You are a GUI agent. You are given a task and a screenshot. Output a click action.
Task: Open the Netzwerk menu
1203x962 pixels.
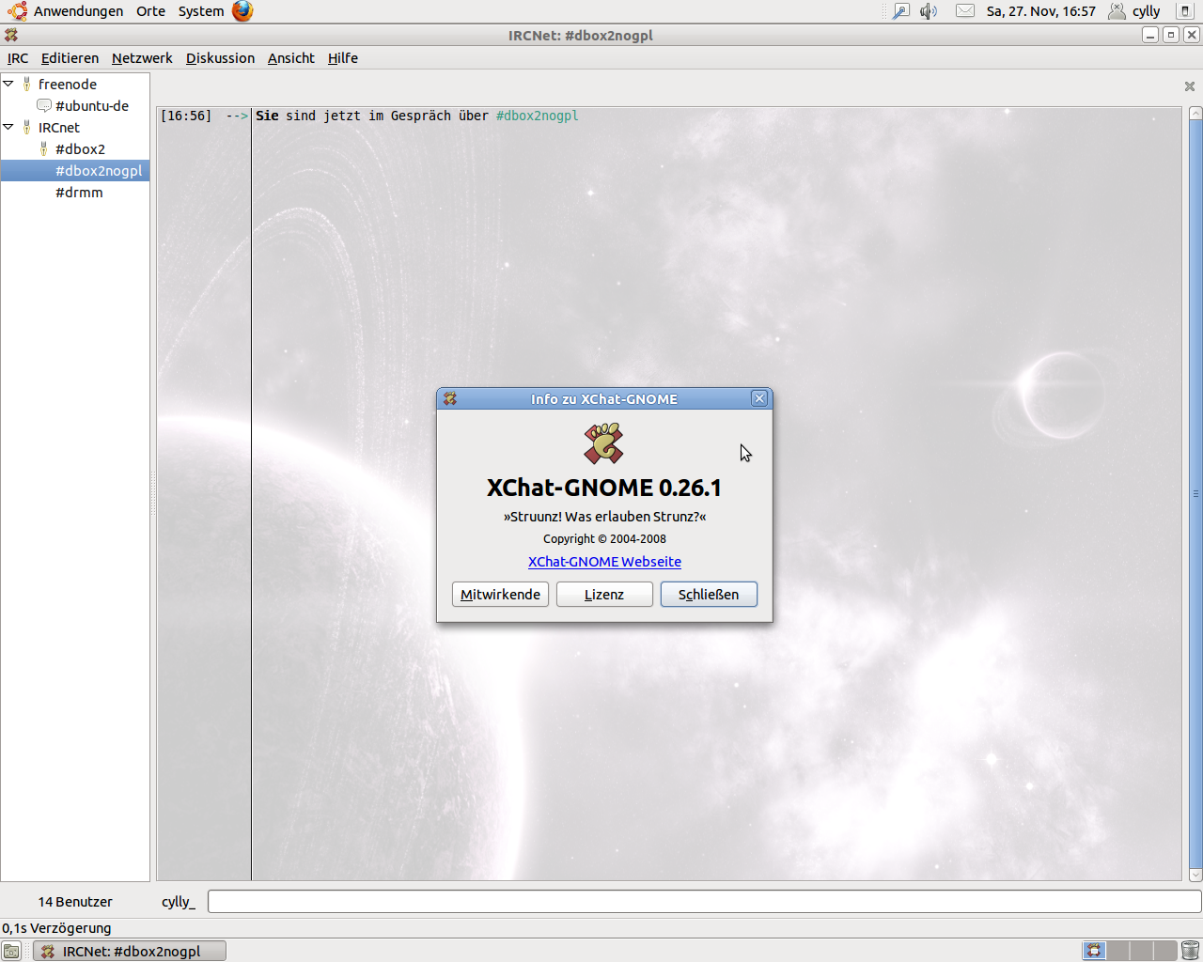pos(142,58)
